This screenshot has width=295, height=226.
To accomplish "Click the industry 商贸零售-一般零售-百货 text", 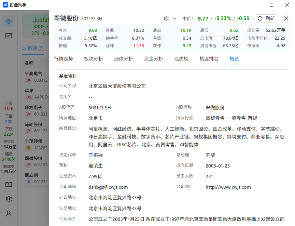I will pos(231,118).
